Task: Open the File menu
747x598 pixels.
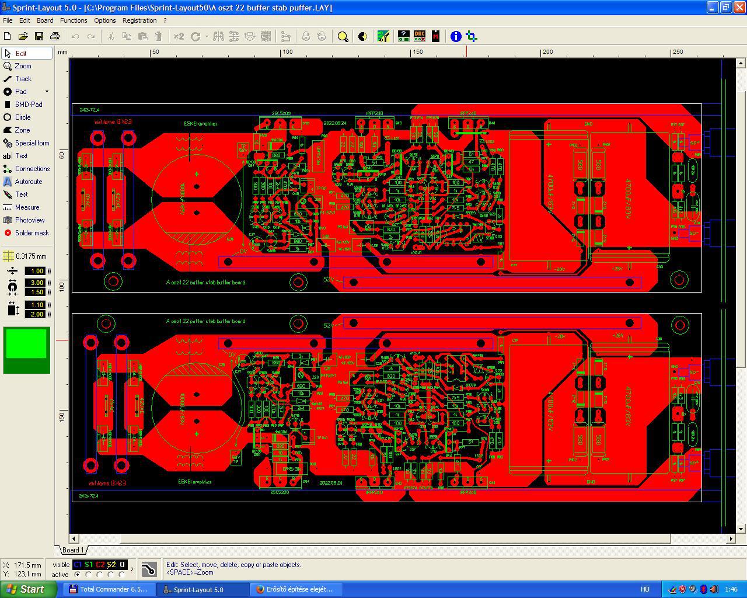Action: click(8, 20)
